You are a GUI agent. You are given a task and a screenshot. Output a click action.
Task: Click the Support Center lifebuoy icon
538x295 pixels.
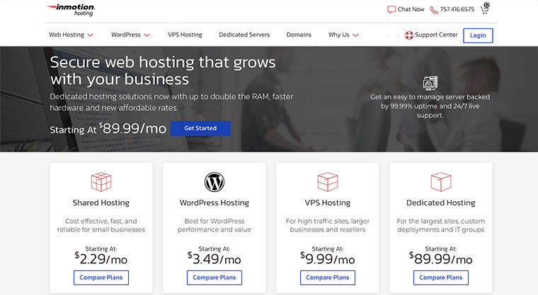(409, 35)
